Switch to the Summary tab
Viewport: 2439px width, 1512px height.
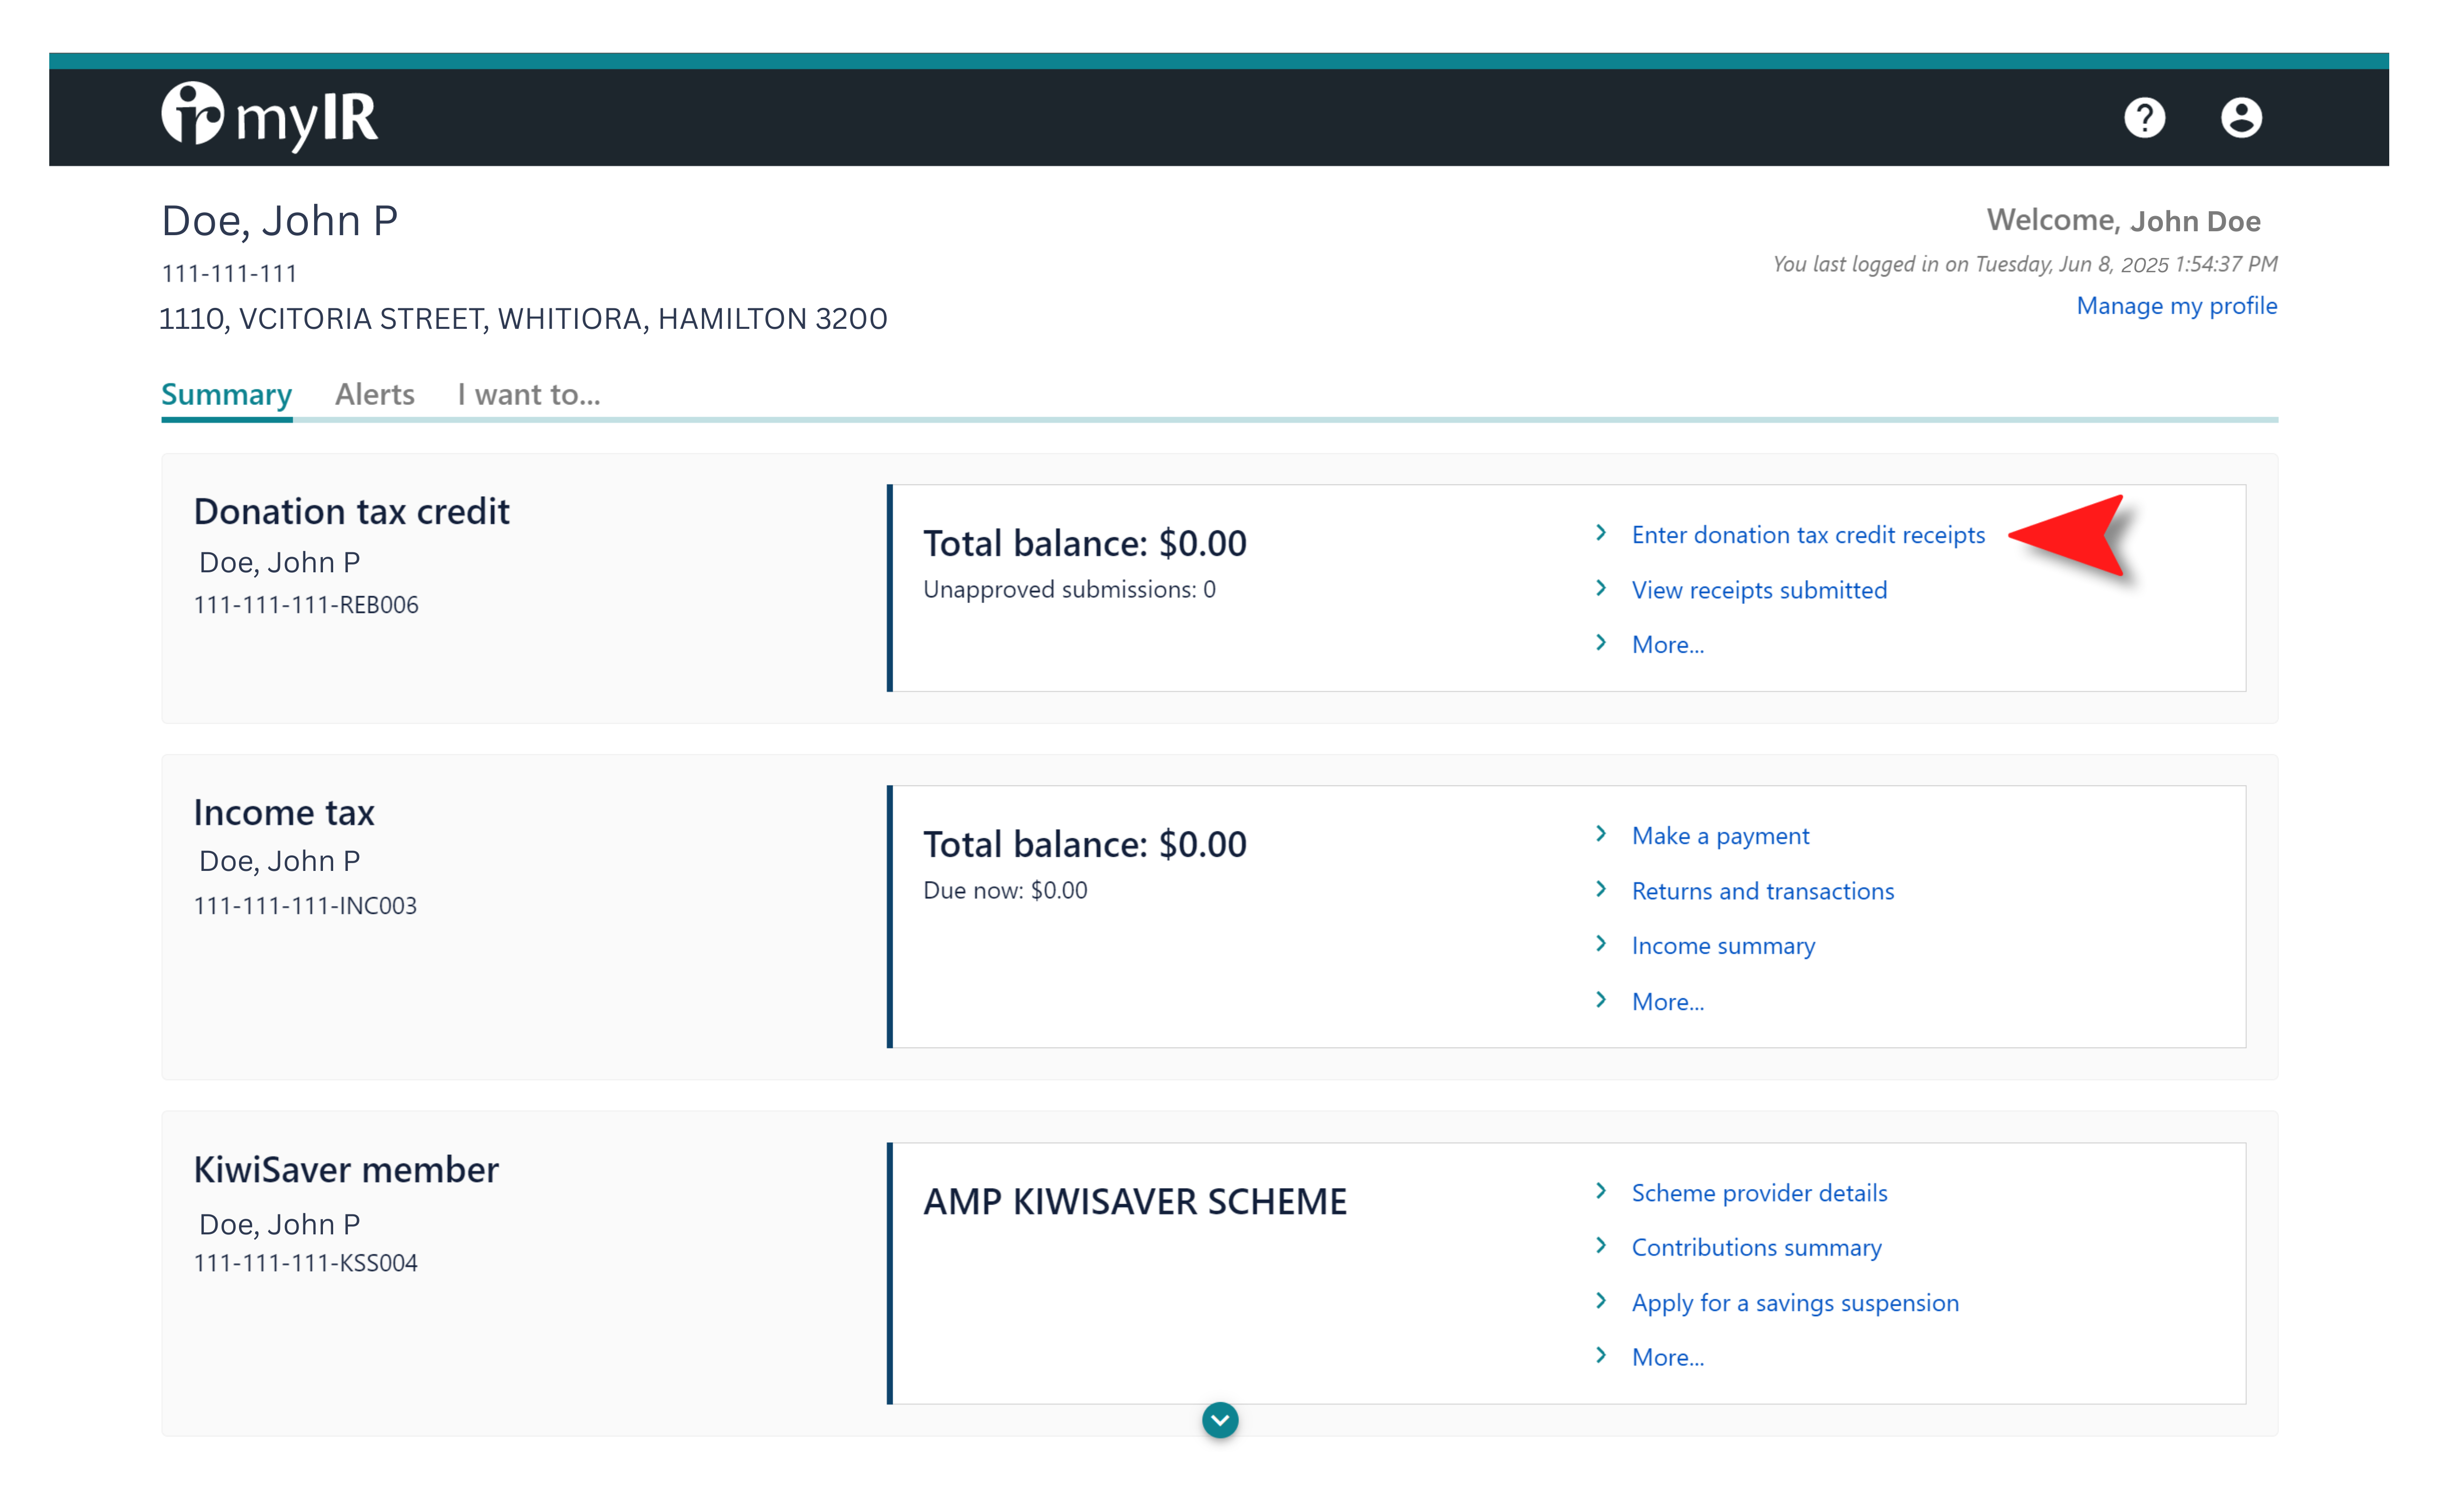[226, 394]
